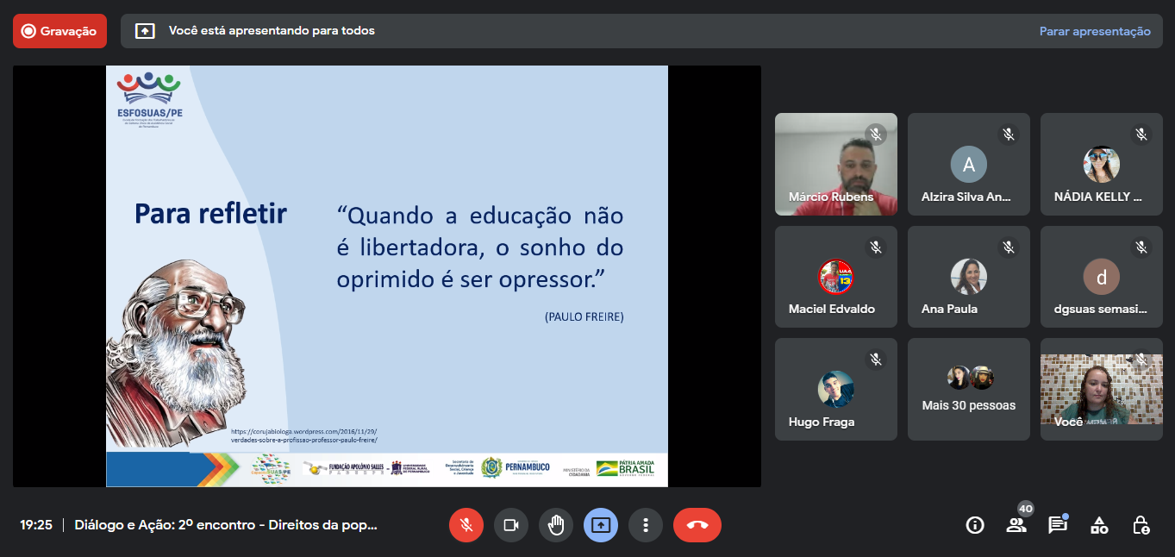
Task: Open the three-dot more options menu
Action: [645, 525]
